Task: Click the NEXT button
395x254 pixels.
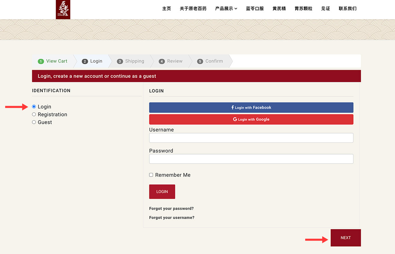Action: (x=345, y=238)
